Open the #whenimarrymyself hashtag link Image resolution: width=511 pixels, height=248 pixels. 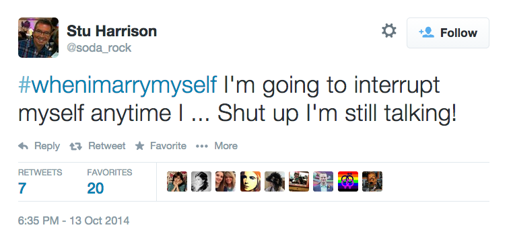click(x=118, y=85)
